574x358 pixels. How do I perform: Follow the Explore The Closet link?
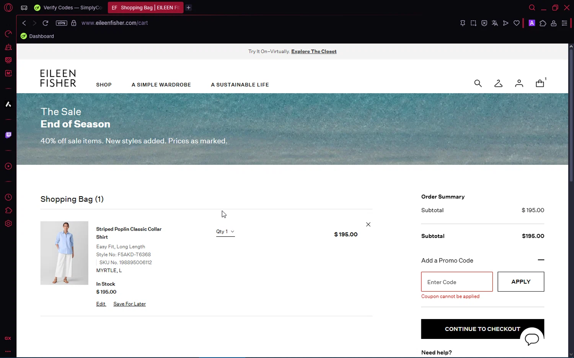[x=314, y=52]
